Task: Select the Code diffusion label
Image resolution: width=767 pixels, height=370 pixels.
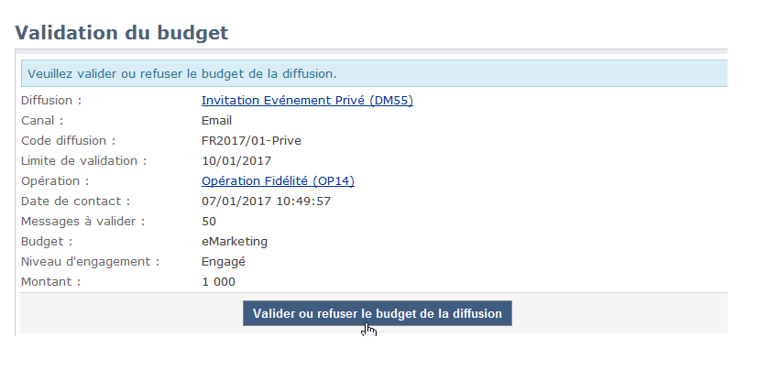Action: click(x=69, y=141)
